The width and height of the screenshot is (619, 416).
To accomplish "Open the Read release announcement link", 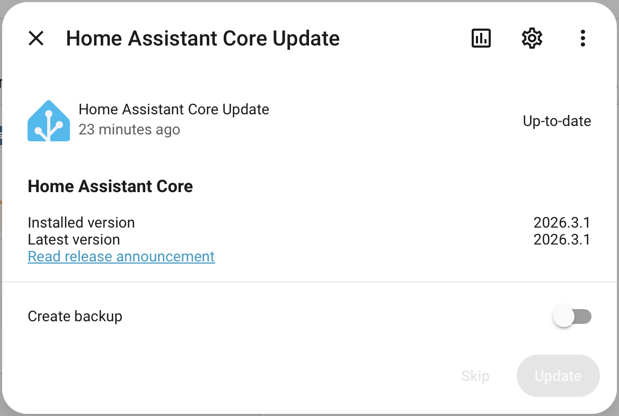I will (x=121, y=256).
